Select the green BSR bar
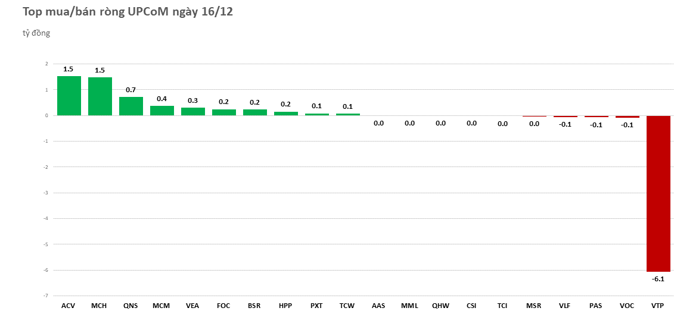This screenshot has width=674, height=311. pos(254,112)
